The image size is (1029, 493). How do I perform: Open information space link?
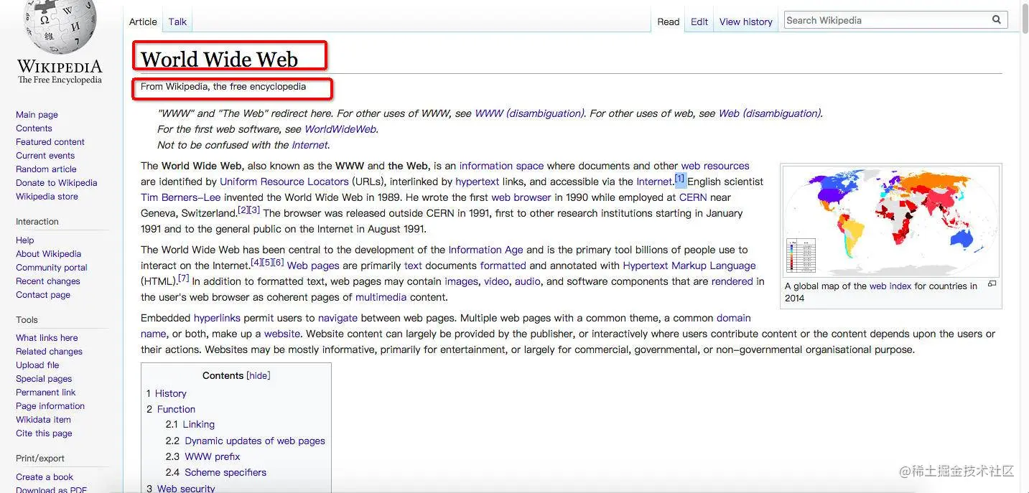click(501, 166)
